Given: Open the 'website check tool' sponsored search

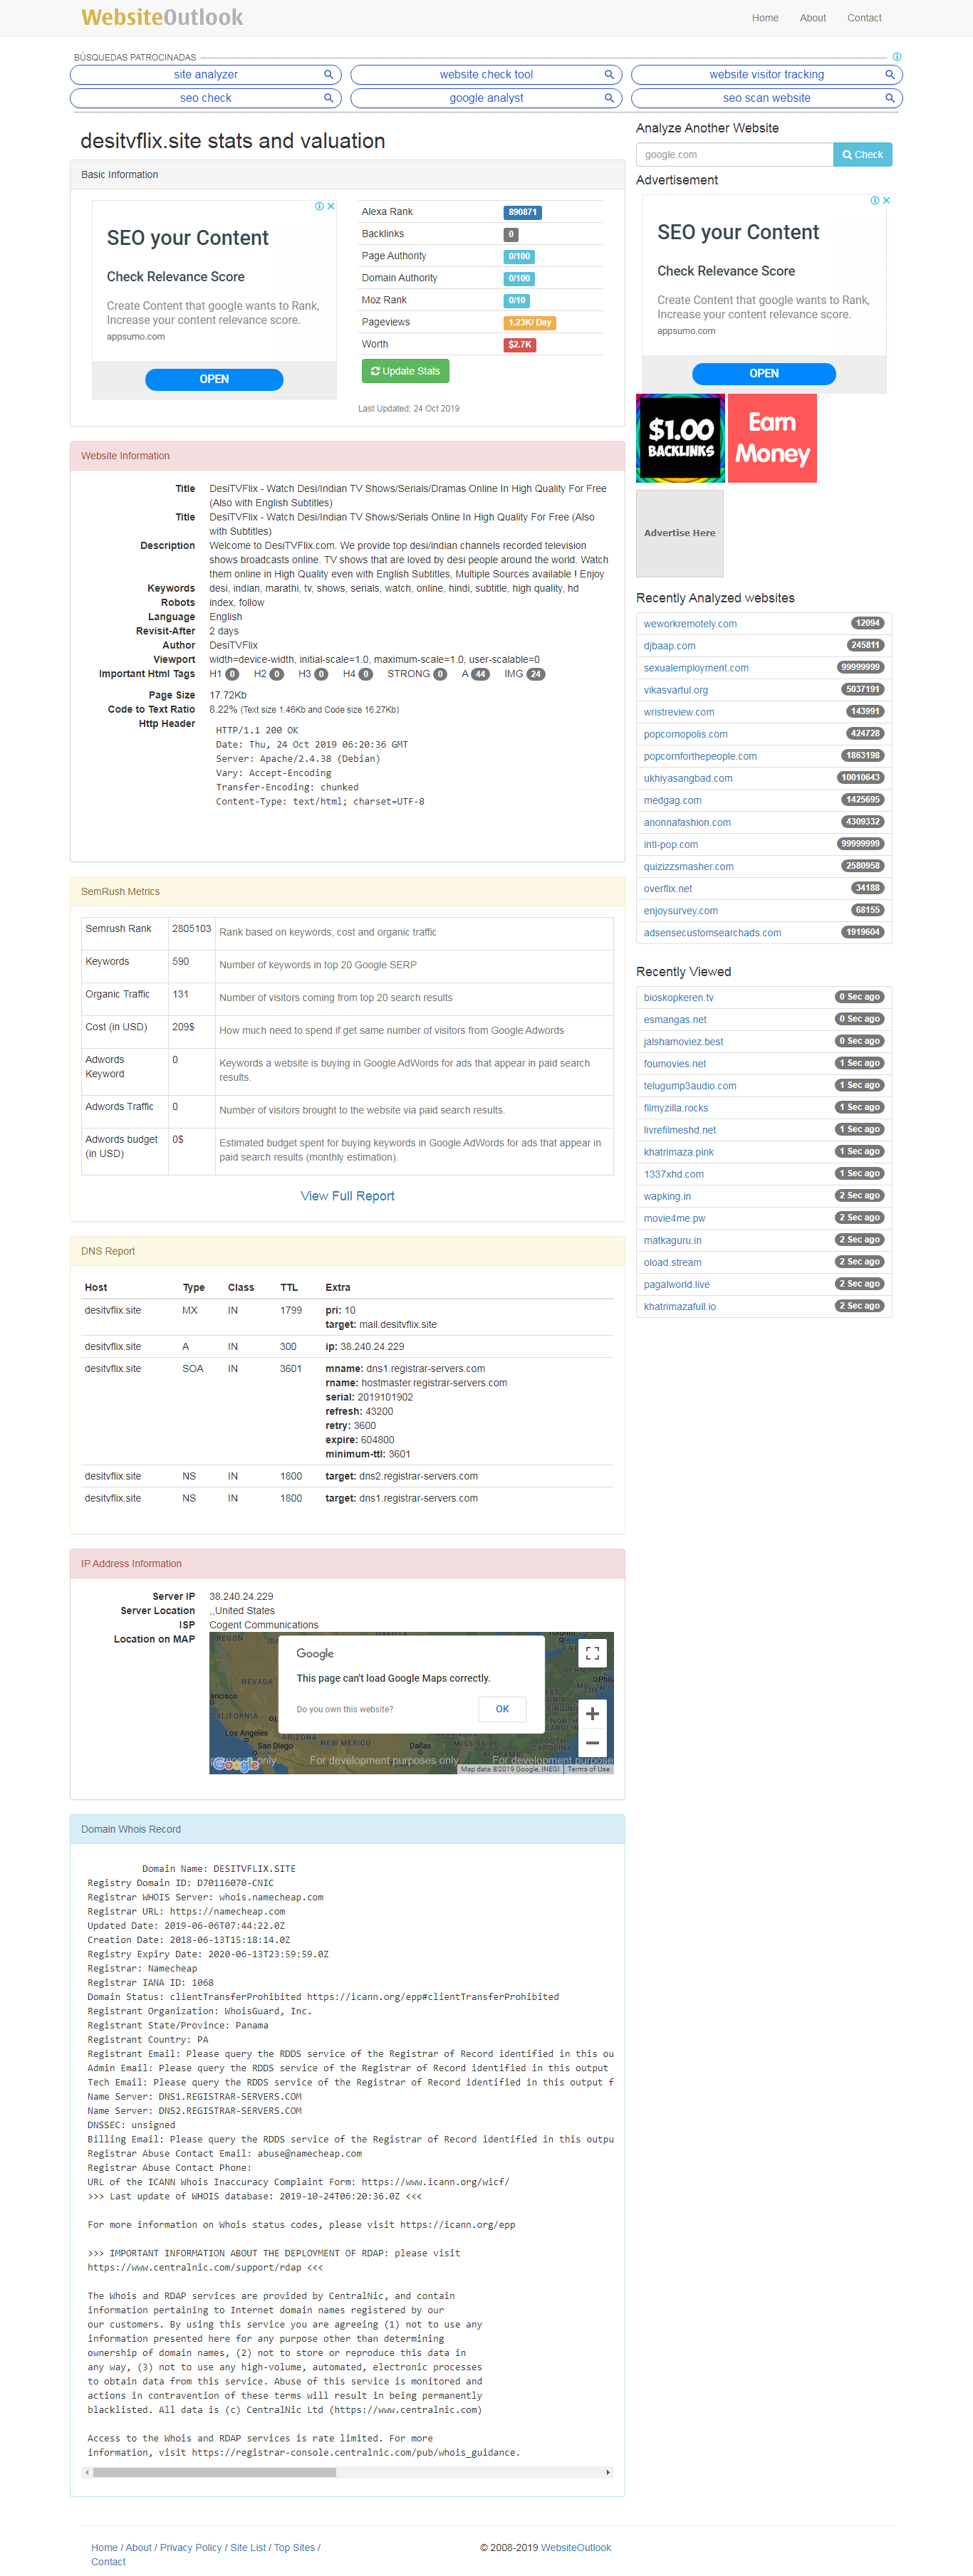Looking at the screenshot, I should (486, 75).
